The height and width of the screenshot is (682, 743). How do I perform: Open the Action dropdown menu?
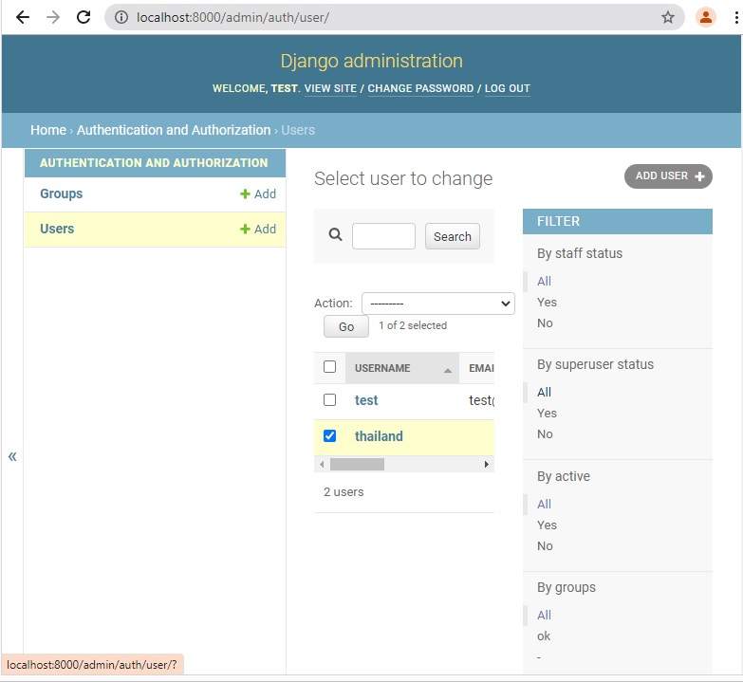(x=437, y=304)
